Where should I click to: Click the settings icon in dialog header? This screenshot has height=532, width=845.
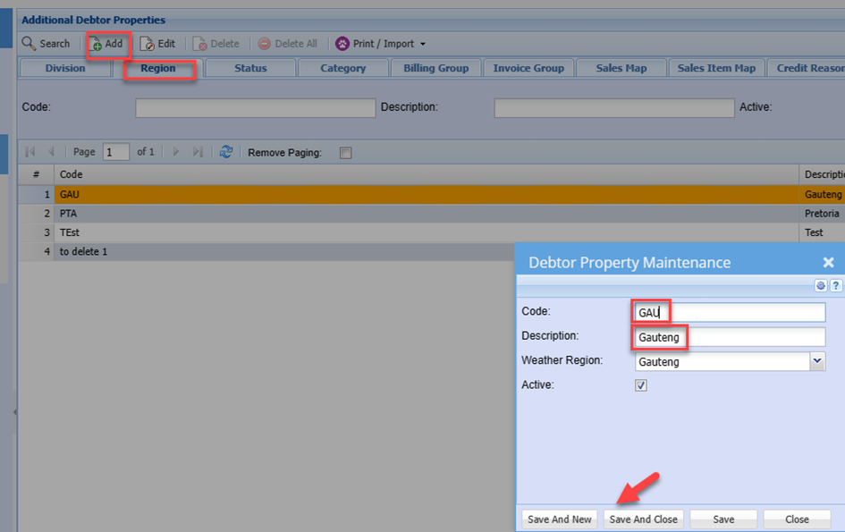[821, 286]
